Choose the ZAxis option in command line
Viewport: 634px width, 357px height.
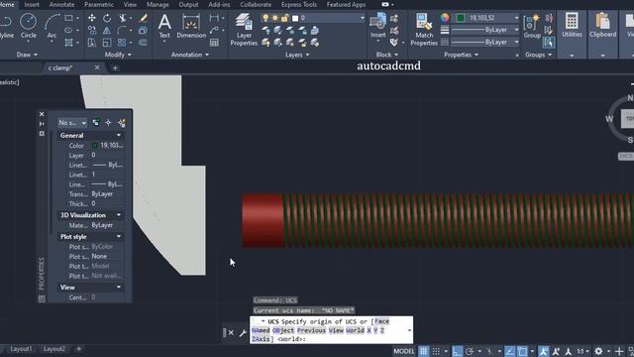tap(261, 339)
